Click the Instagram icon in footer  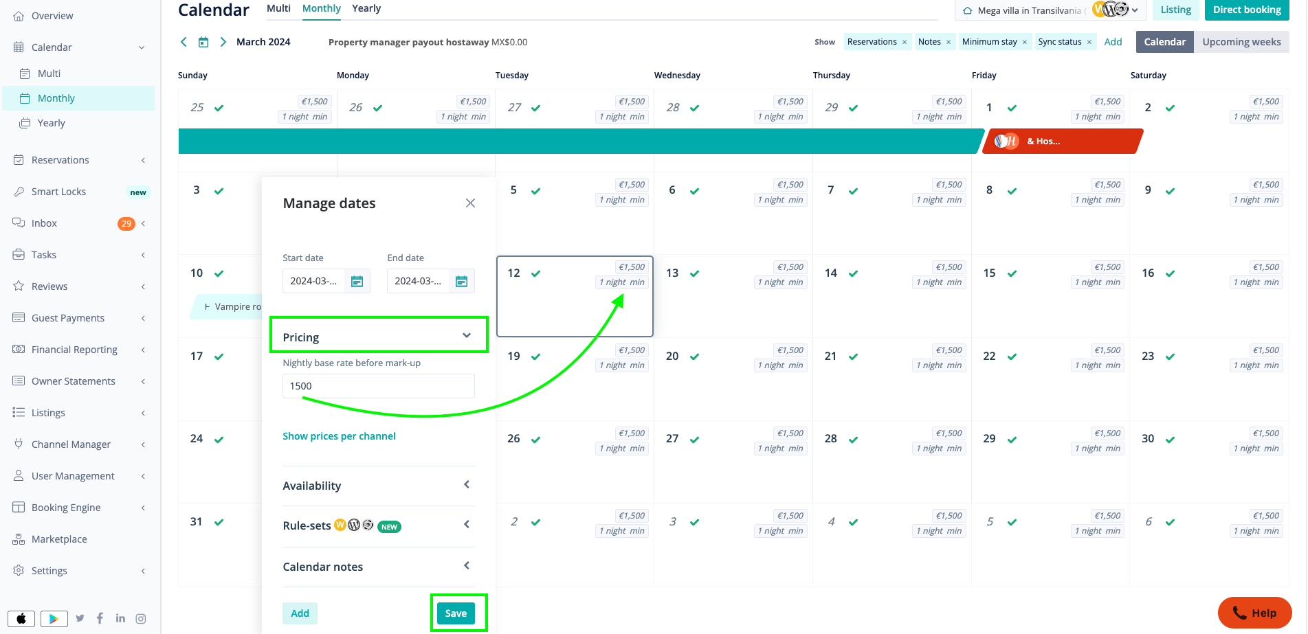pos(141,618)
